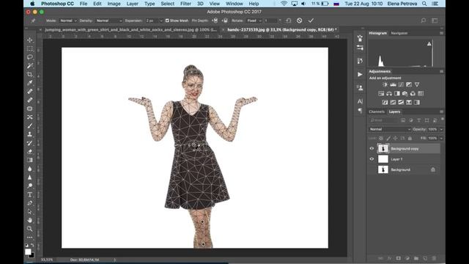Screen dimensions: 469x264
Task: Select the Background copy layer name
Action: click(405, 149)
